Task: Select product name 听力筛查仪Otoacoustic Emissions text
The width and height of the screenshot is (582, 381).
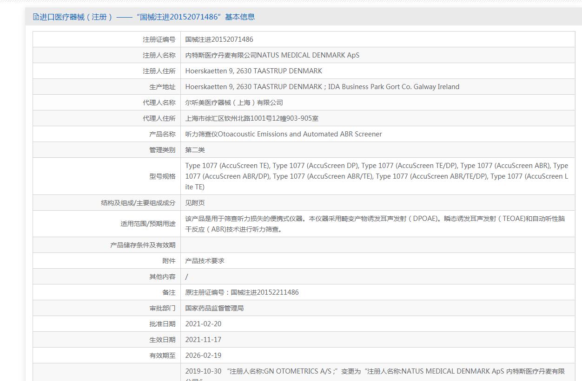Action: point(284,134)
